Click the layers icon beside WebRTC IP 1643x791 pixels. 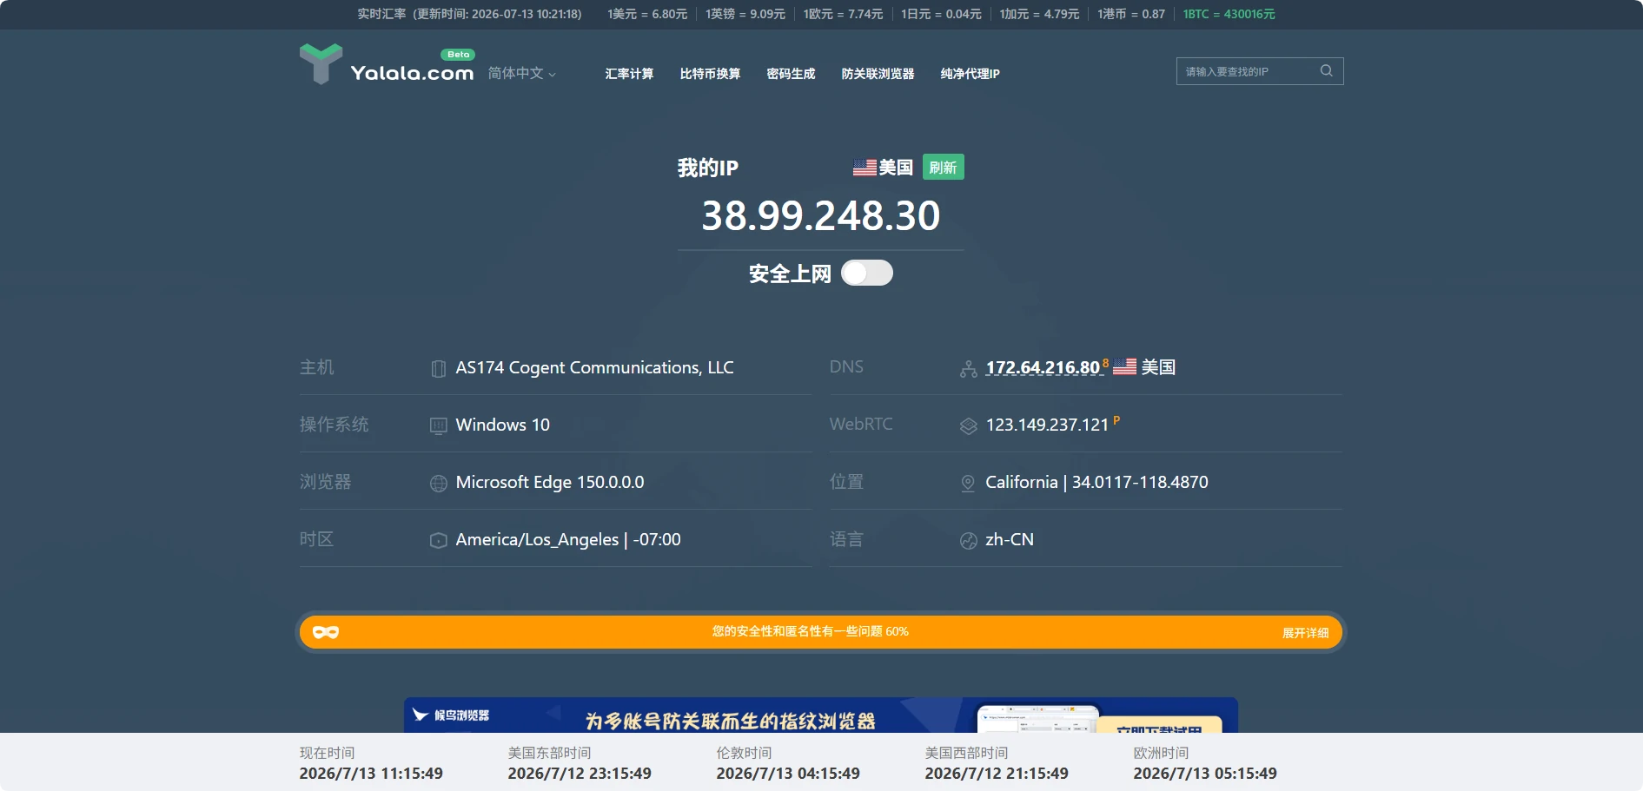click(968, 426)
